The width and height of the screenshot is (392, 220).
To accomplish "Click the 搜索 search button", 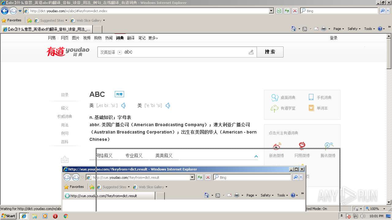I will point(270,52).
